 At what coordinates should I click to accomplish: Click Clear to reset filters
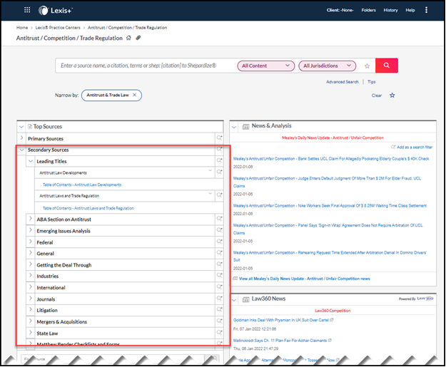[x=377, y=95]
